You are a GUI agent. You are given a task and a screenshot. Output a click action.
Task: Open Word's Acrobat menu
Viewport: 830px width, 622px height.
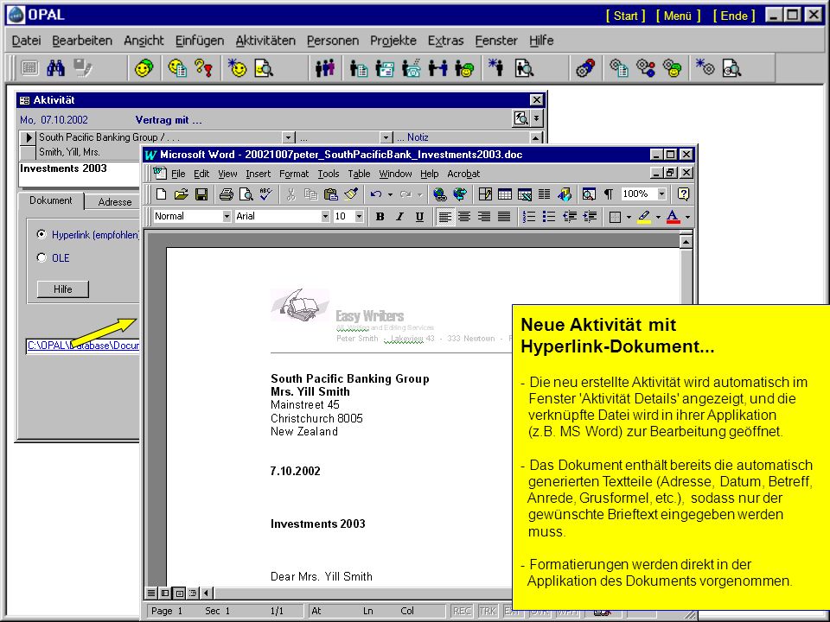[463, 174]
